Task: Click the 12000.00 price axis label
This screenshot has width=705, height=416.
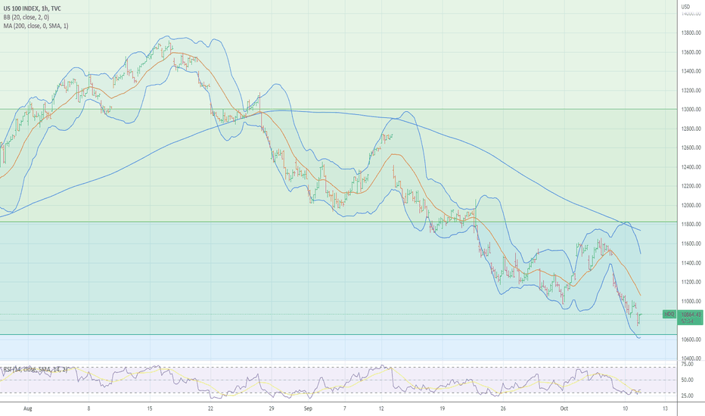Action: click(x=691, y=205)
